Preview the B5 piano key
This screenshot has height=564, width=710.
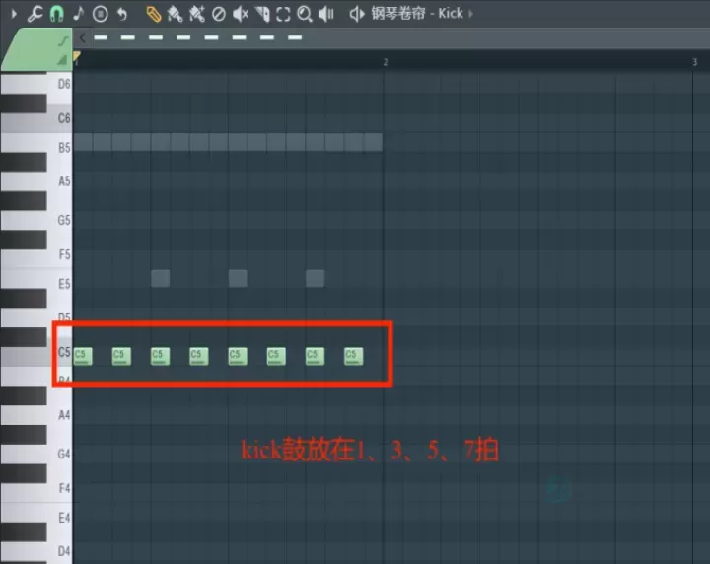[59, 148]
